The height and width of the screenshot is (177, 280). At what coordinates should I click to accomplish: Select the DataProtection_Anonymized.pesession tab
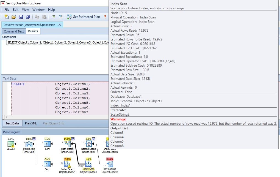point(29,25)
